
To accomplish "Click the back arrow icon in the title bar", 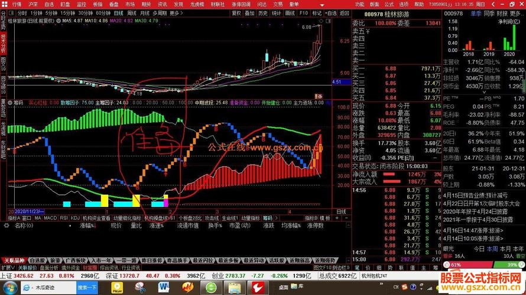I will [493, 4].
